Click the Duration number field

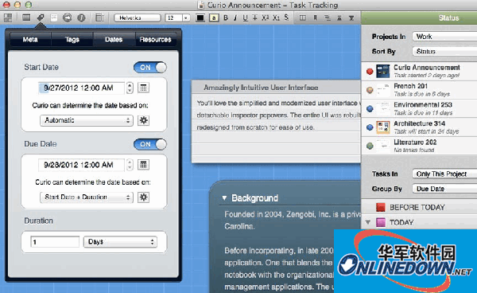coord(55,242)
